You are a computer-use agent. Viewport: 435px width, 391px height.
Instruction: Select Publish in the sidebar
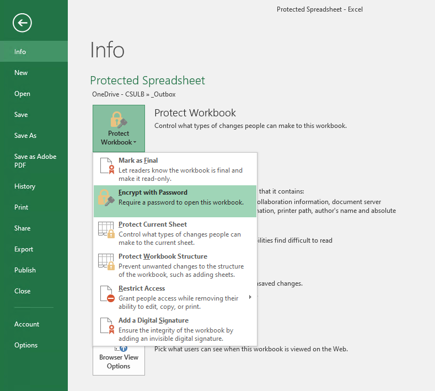point(34,270)
